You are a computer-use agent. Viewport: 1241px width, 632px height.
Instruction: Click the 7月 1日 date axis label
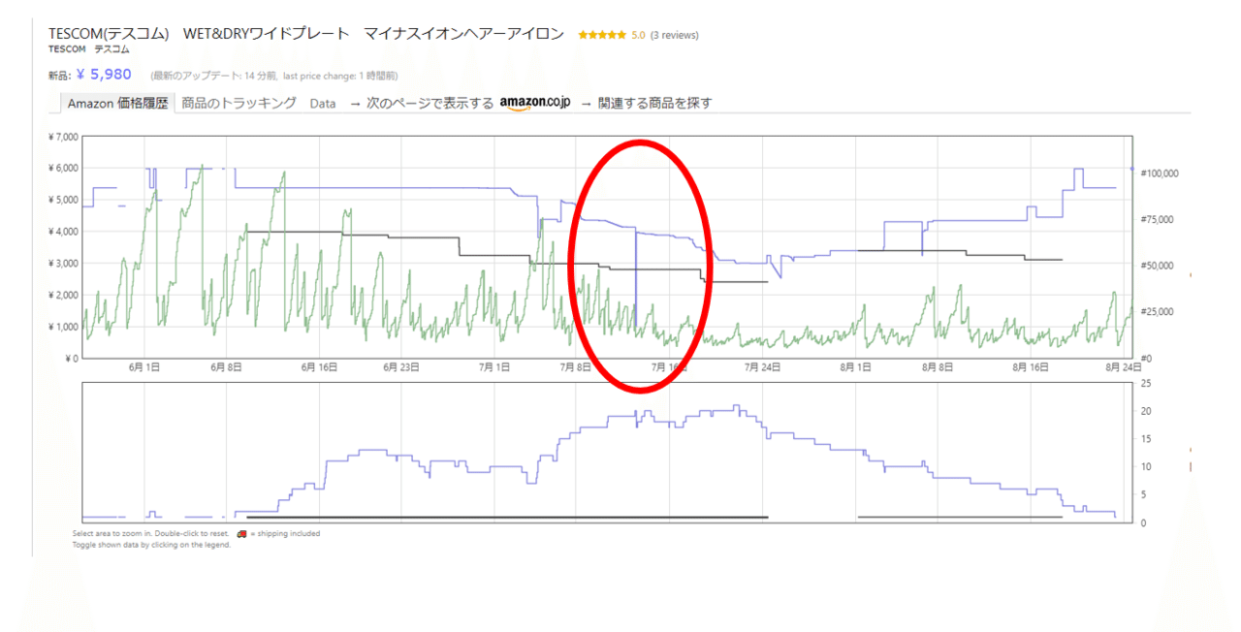(495, 367)
